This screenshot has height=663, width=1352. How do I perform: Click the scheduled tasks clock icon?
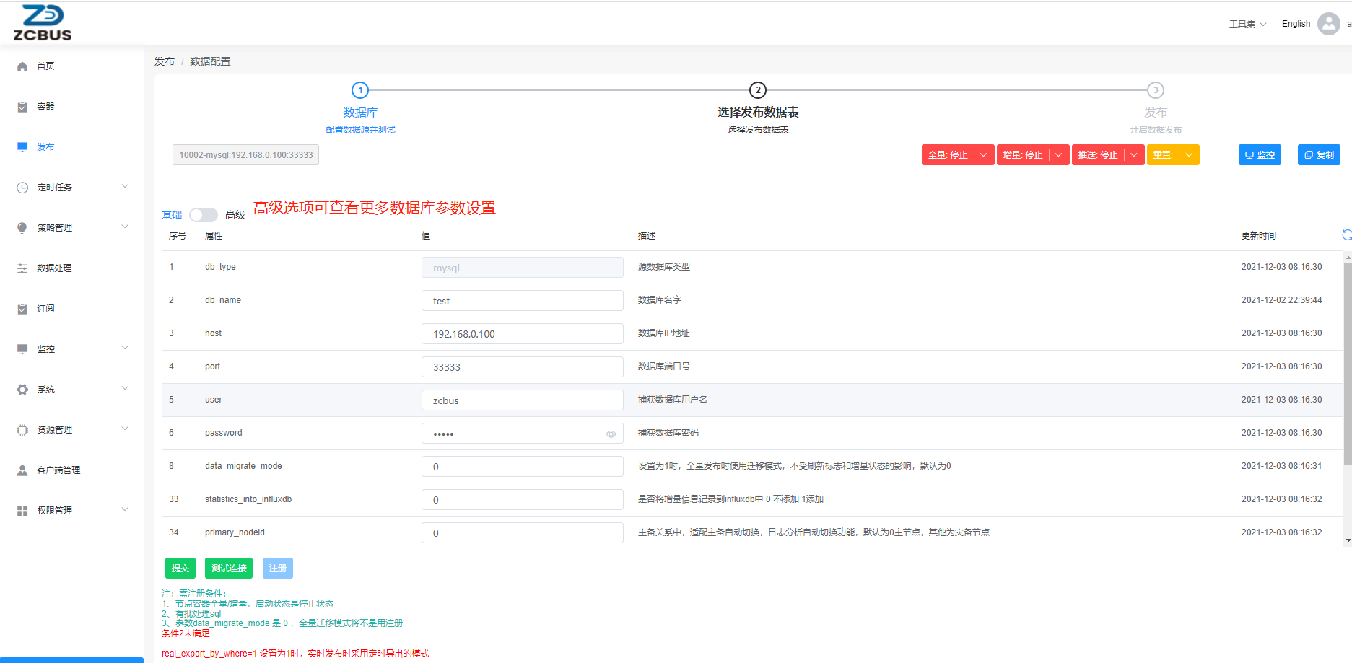point(22,188)
